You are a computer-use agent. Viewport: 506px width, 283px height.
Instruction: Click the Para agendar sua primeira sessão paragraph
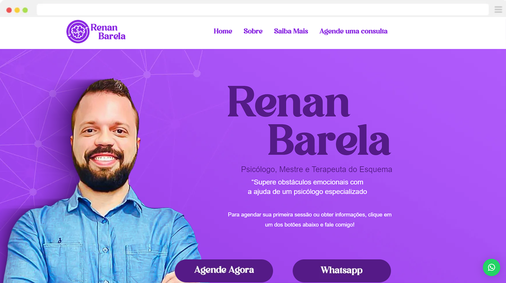pos(310,219)
